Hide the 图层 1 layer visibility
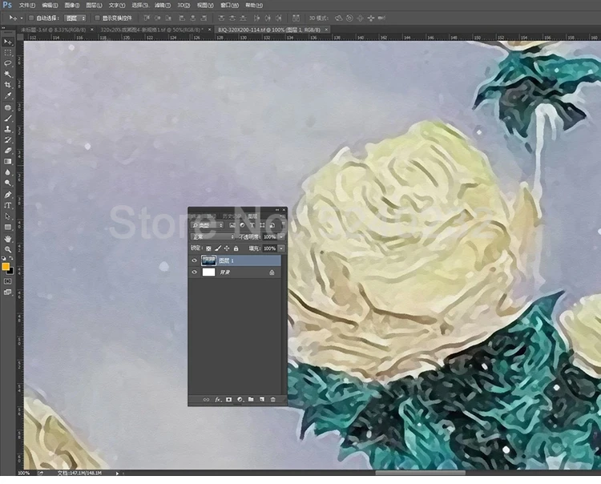The width and height of the screenshot is (601, 484). 195,260
